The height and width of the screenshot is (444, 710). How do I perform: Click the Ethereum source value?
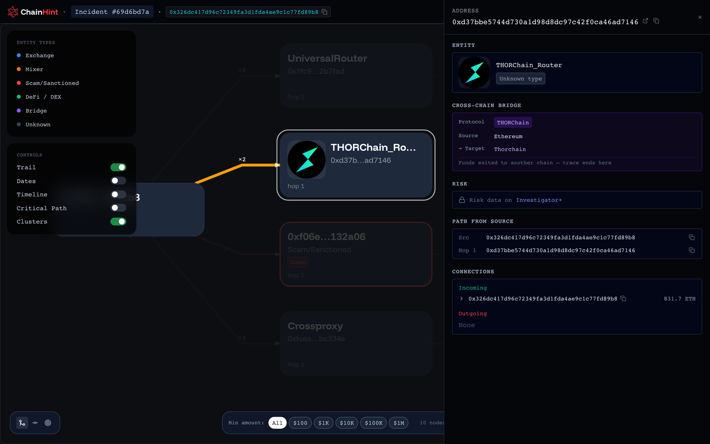pos(508,136)
